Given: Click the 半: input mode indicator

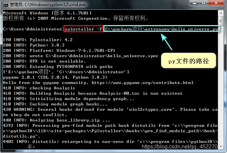Looking at the screenshot, I should [x=31, y=146].
